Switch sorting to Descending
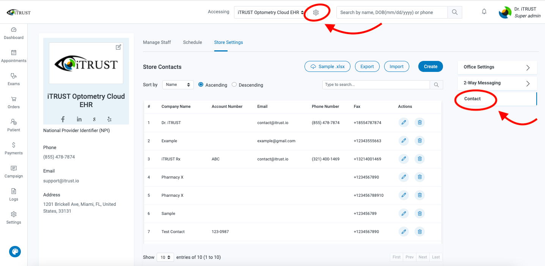Viewport: 545px width, 266px height. point(234,85)
